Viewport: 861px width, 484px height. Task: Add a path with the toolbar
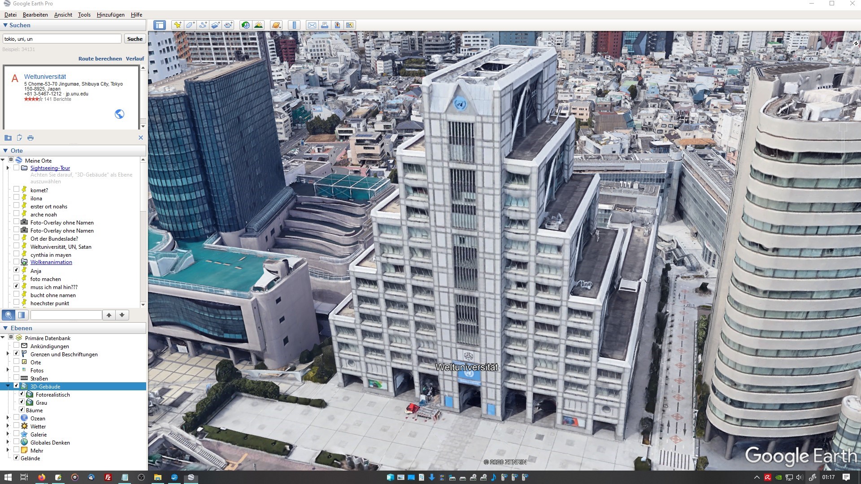tap(203, 25)
